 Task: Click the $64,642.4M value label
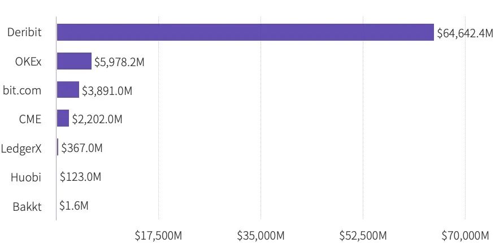click(465, 33)
